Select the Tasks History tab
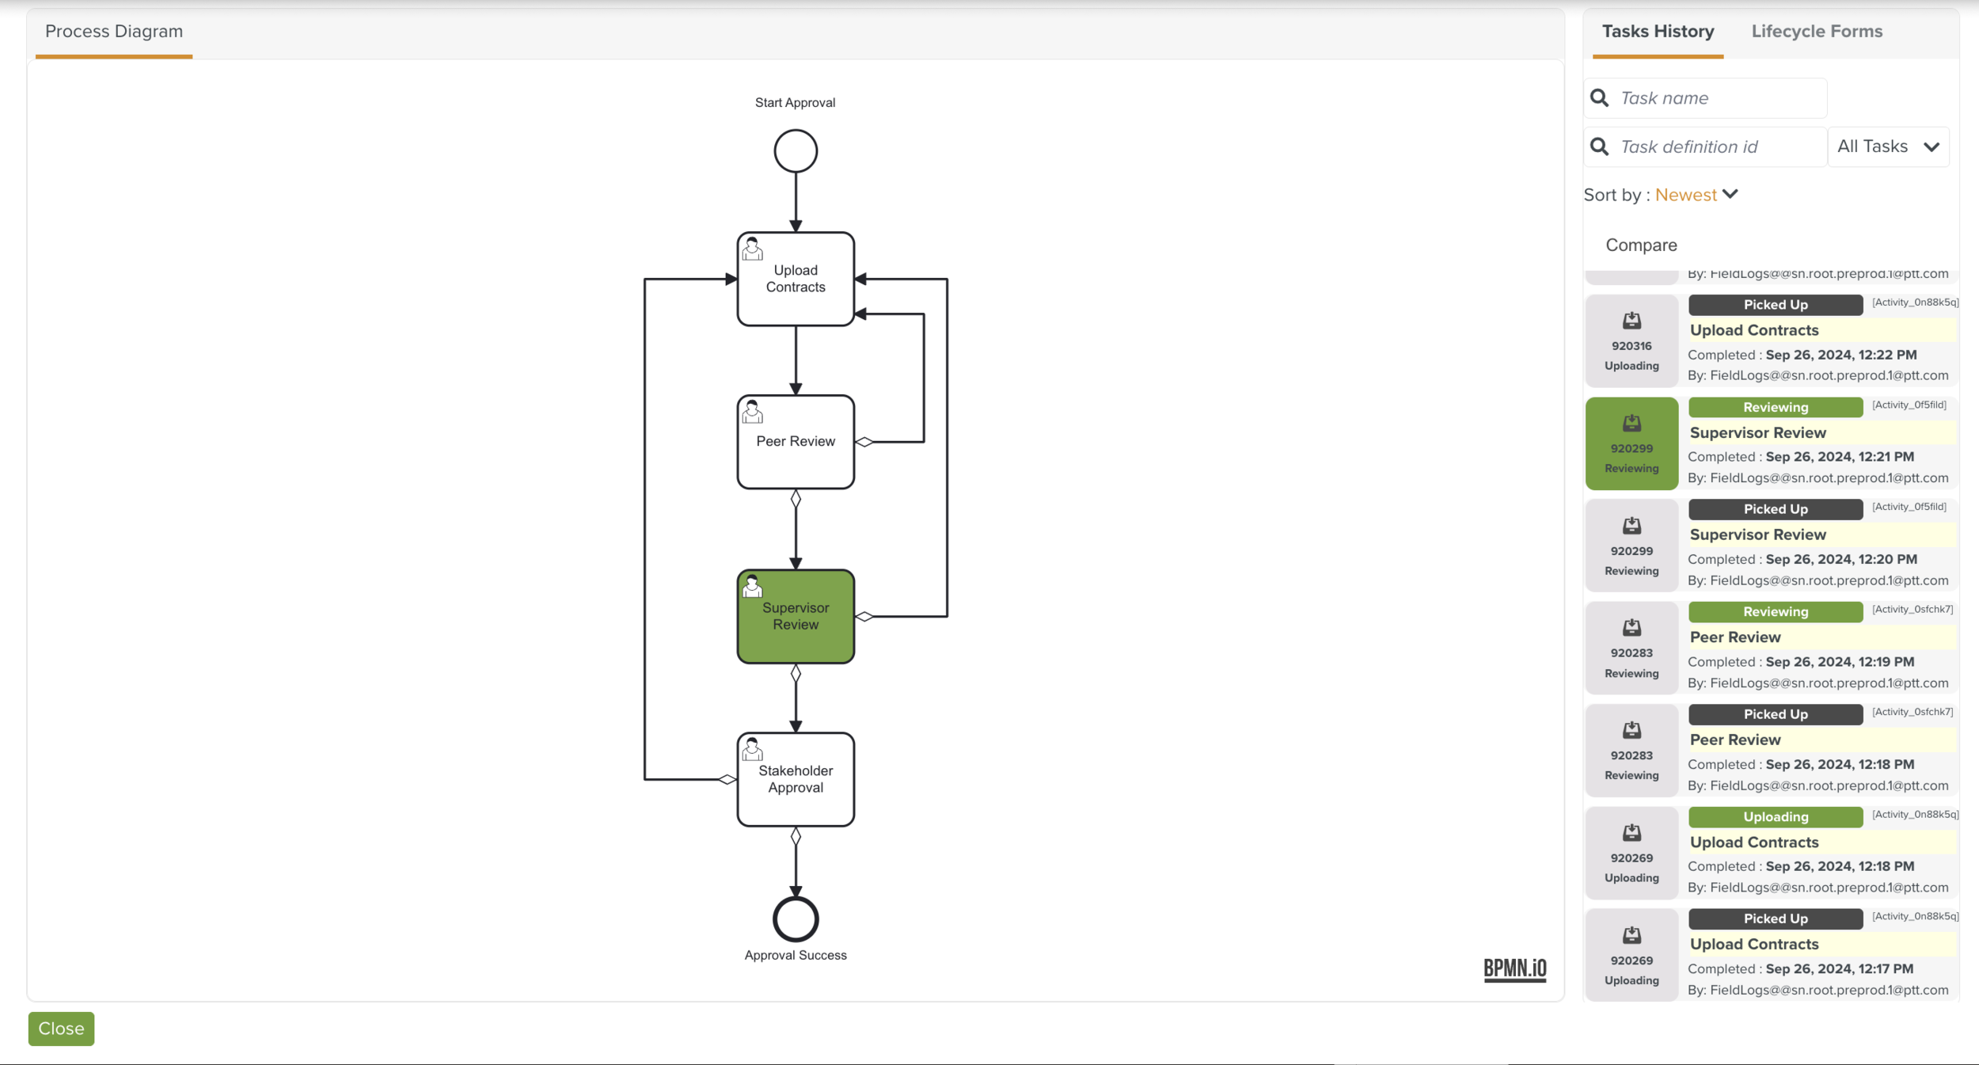Image resolution: width=1979 pixels, height=1065 pixels. pyautogui.click(x=1658, y=32)
